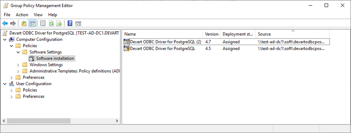Expand Preferences under Computer Configuration
The height and width of the screenshot is (133, 351).
click(12, 77)
